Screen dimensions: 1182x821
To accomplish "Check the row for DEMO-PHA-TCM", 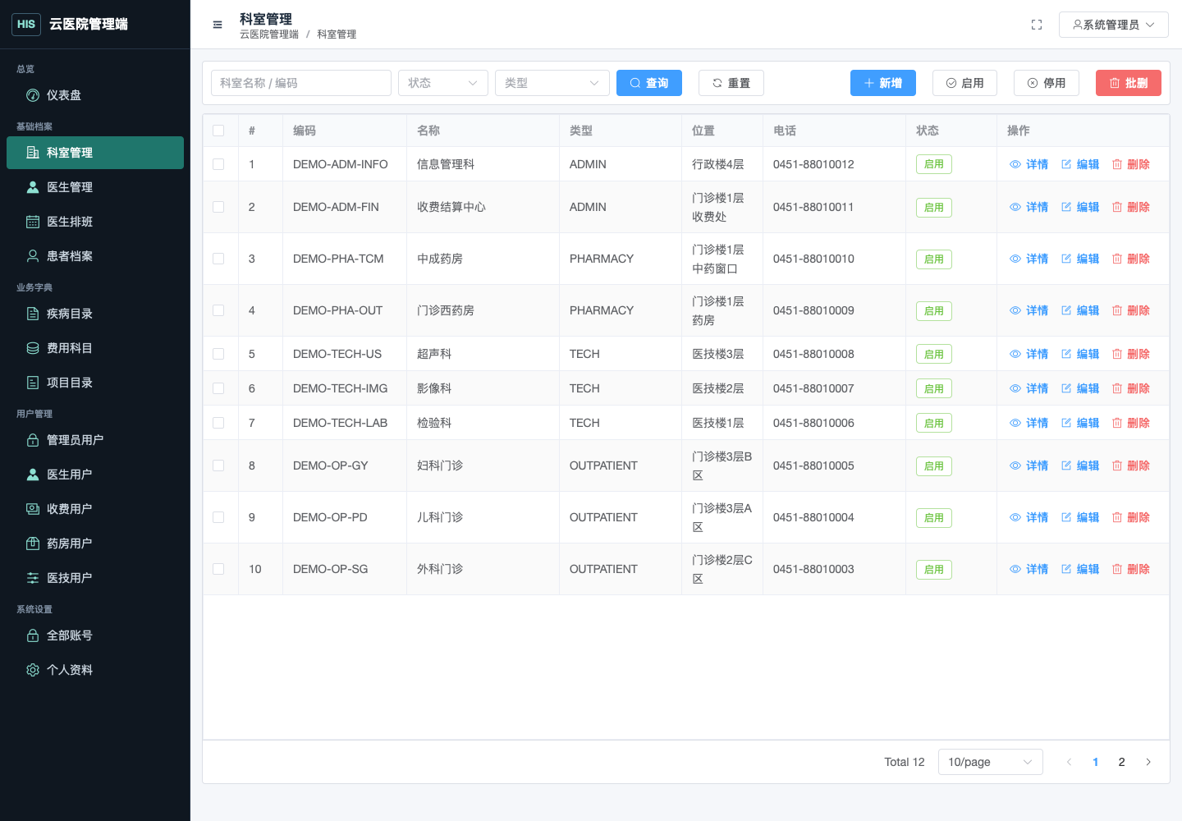I will click(218, 259).
